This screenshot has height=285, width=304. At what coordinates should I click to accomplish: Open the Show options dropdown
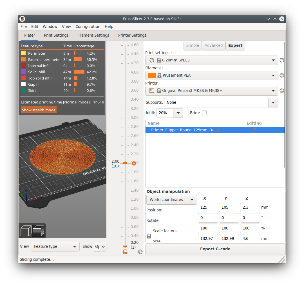click(x=103, y=247)
